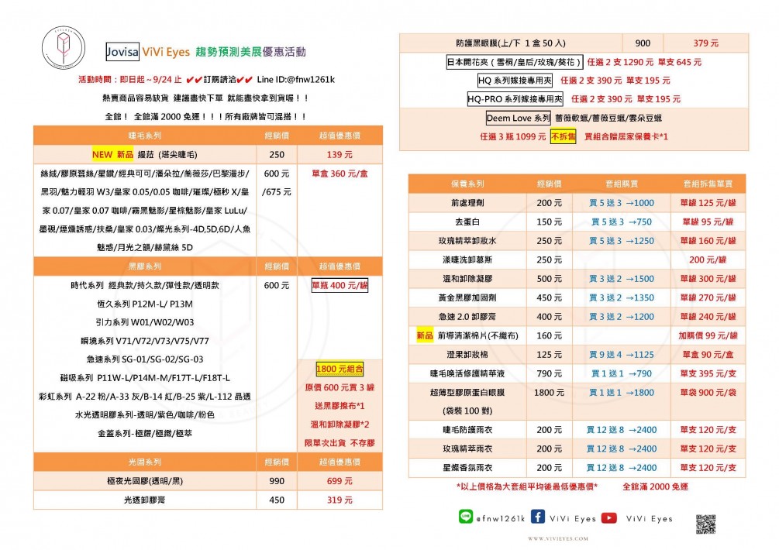Click the @fnw1261k handle beside LINE icon
779x550 pixels.
(x=500, y=519)
